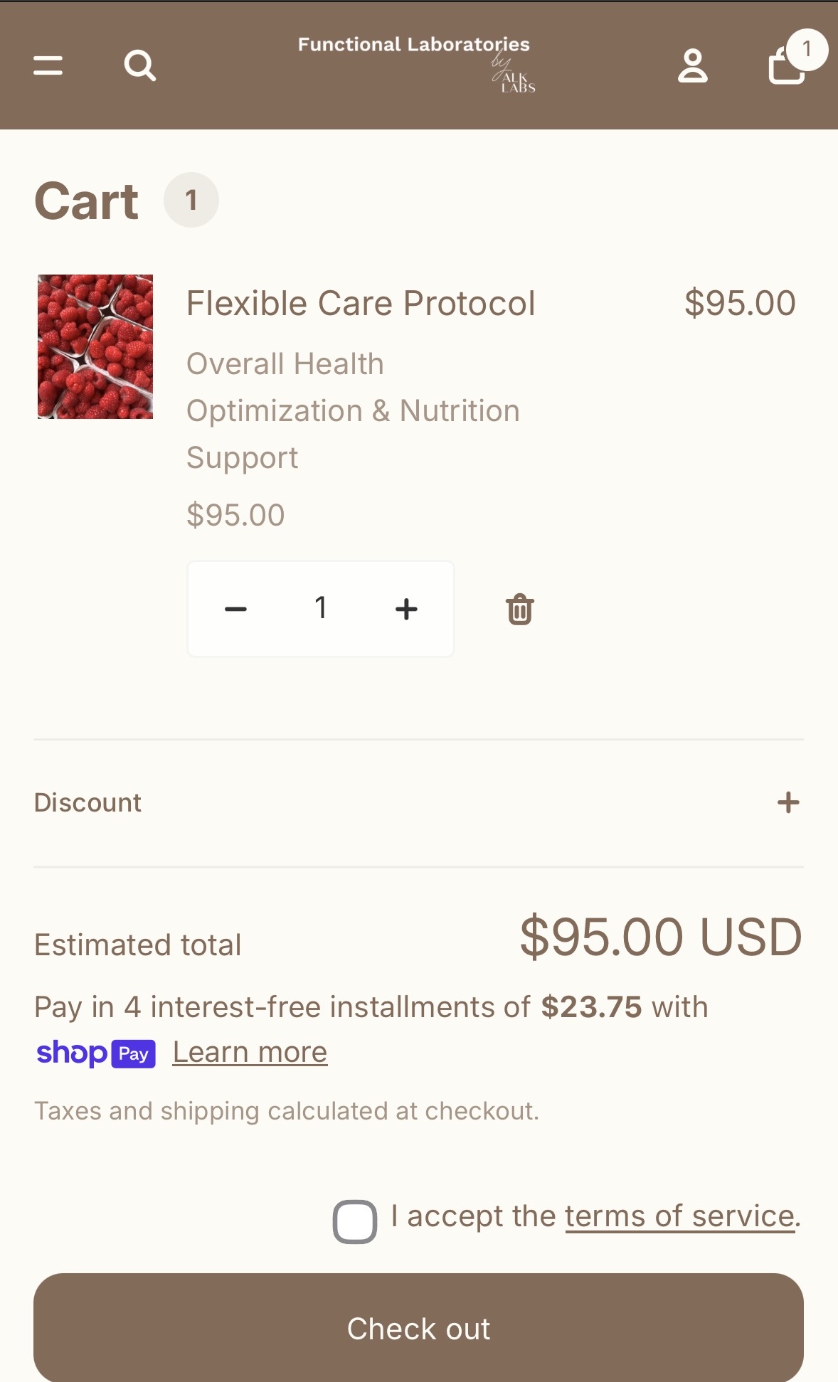838x1382 pixels.
Task: Expand the Discount section plus icon
Action: (x=788, y=802)
